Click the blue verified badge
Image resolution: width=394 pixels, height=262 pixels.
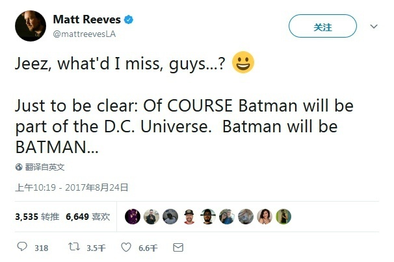(129, 20)
